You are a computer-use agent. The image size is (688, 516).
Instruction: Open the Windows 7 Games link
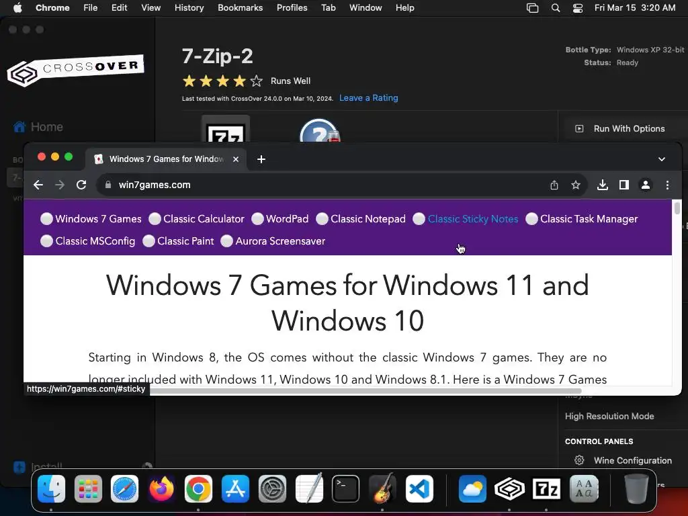pos(98,218)
